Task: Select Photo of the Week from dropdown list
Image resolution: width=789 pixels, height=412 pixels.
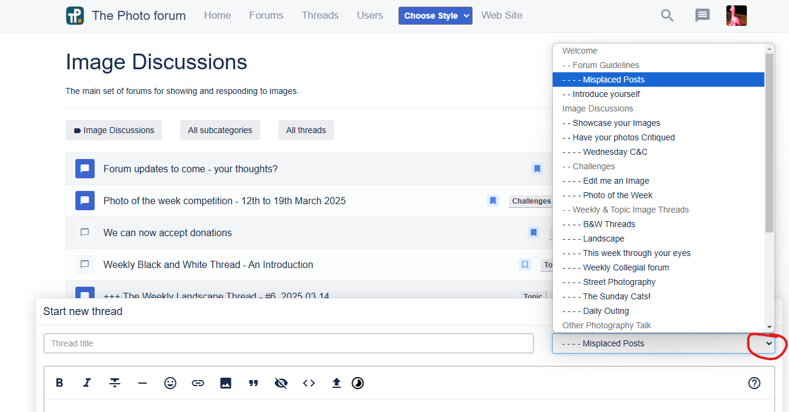Action: coord(618,195)
